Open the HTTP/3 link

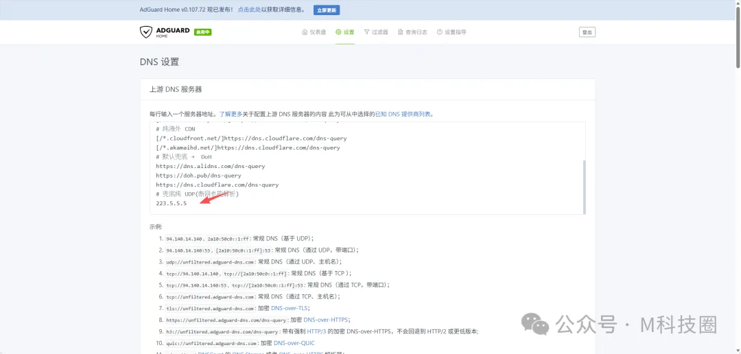[x=316, y=331]
